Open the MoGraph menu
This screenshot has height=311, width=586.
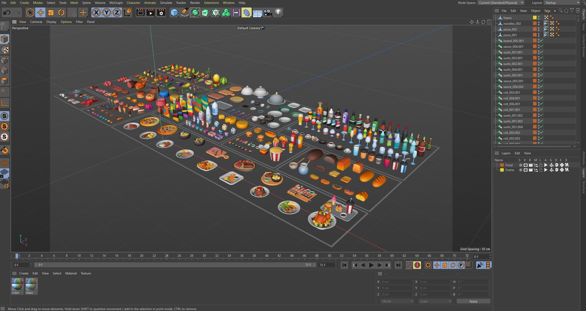pyautogui.click(x=116, y=3)
